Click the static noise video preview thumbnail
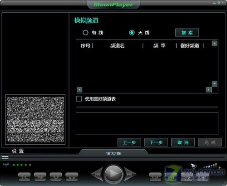The width and height of the screenshot is (227, 186). coord(35,120)
